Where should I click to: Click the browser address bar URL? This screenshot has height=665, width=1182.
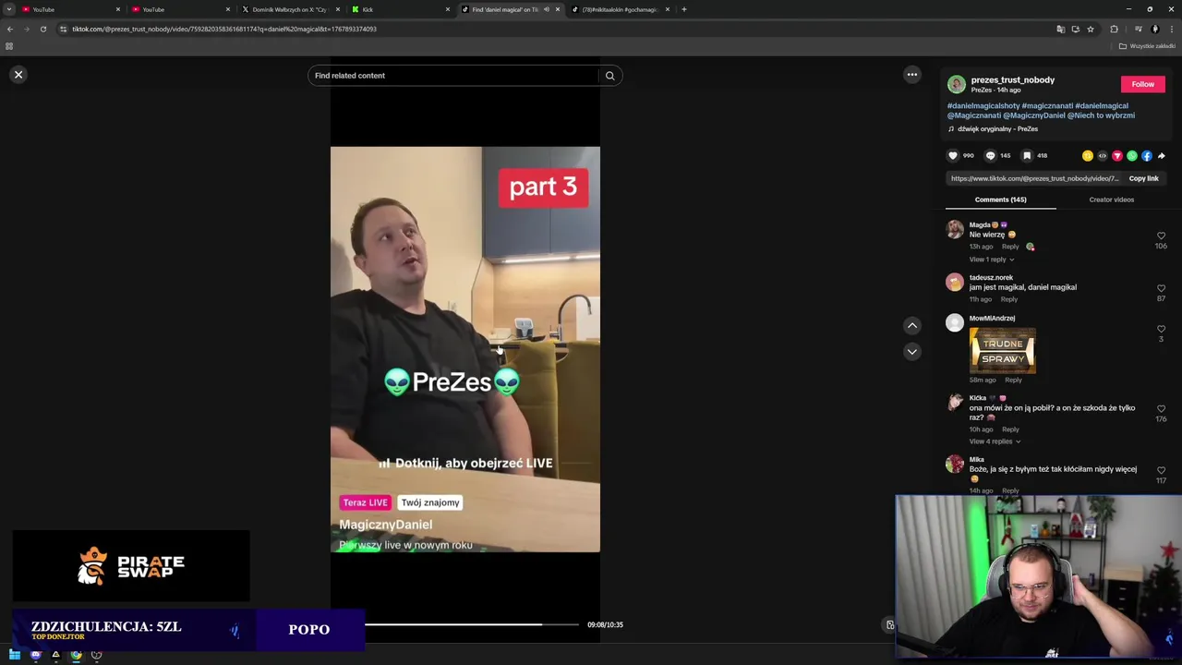point(224,29)
